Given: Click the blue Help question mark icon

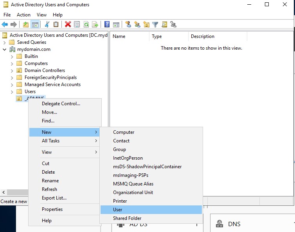Looking at the screenshot, I should click(x=107, y=25).
